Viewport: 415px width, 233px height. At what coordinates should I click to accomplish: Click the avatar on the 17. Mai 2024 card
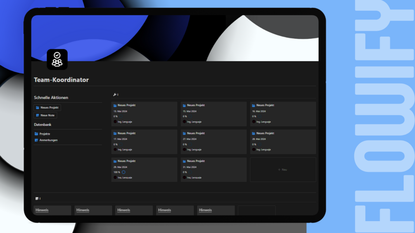tap(115, 150)
